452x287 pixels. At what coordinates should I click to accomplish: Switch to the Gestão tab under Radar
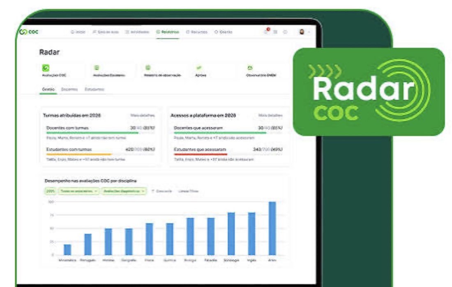point(48,90)
